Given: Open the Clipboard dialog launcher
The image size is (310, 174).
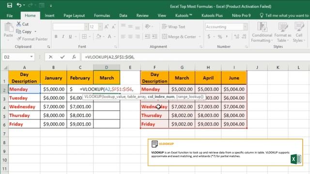Looking at the screenshot, I should click(48, 47).
